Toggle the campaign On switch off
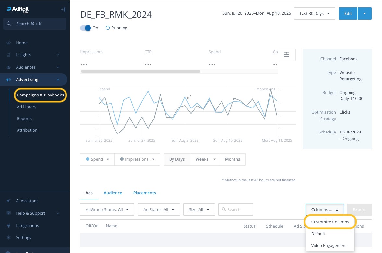This screenshot has height=253, width=382. 86,28
